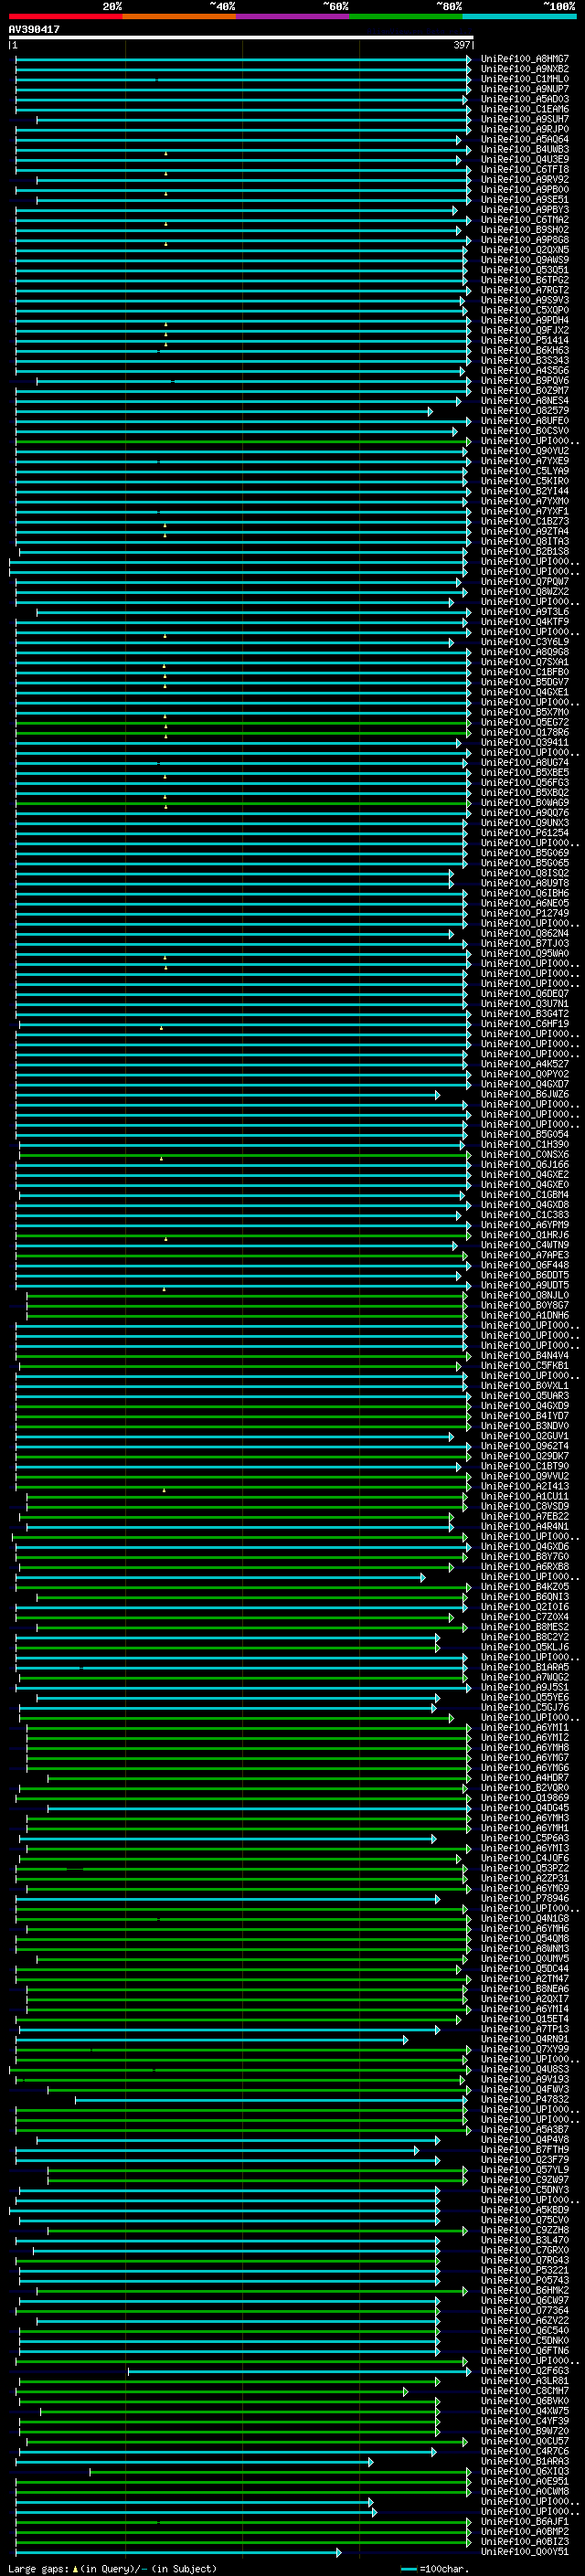Click the UniRef100_Q2GUV1 hit label
This screenshot has height=2576, width=585.
[x=524, y=1436]
